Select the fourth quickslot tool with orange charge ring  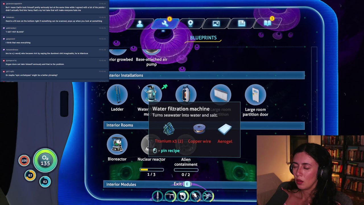click(x=196, y=196)
